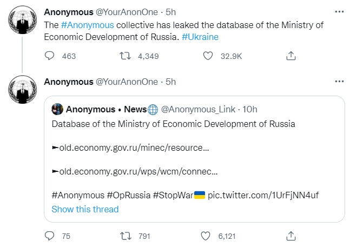Reply to the second tweet with 75 replies
The image size is (350, 248).
tap(49, 236)
